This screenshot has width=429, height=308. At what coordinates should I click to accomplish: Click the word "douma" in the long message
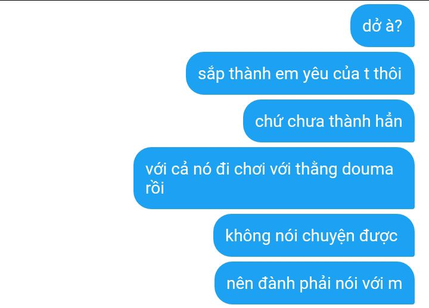click(368, 169)
